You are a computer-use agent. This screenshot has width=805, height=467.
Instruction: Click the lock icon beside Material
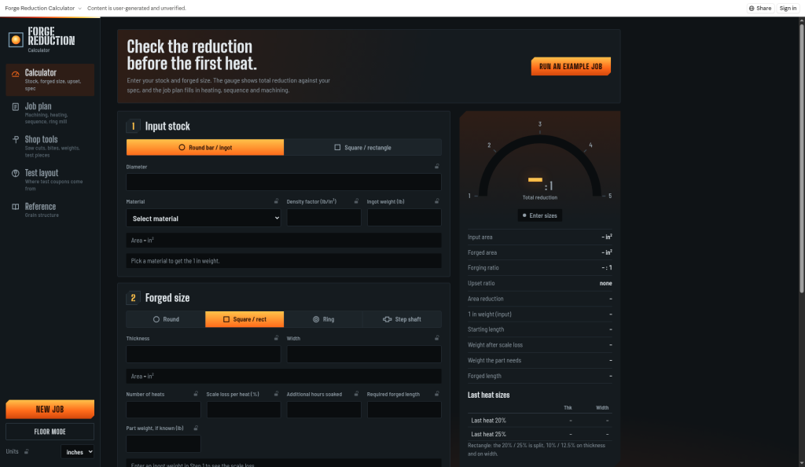276,201
